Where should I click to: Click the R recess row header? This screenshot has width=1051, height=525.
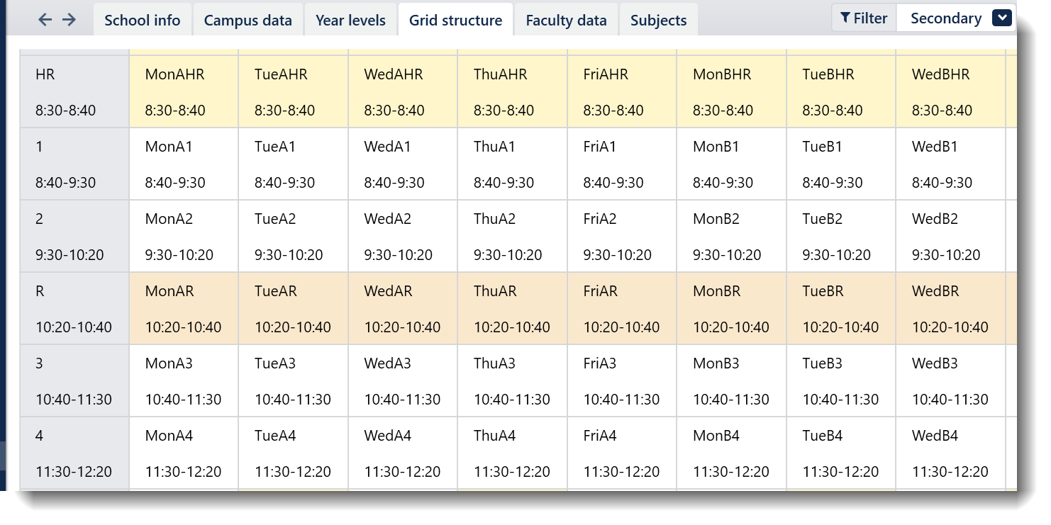click(x=74, y=309)
